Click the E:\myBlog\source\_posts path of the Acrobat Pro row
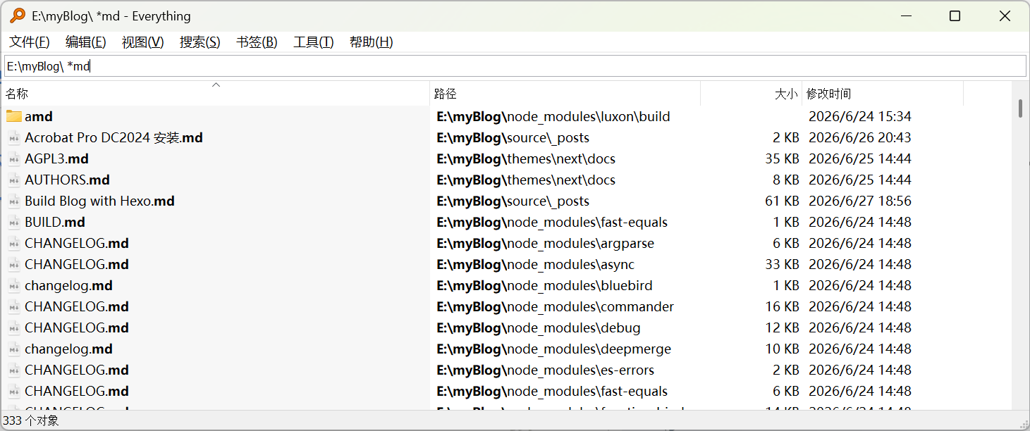 tap(513, 137)
